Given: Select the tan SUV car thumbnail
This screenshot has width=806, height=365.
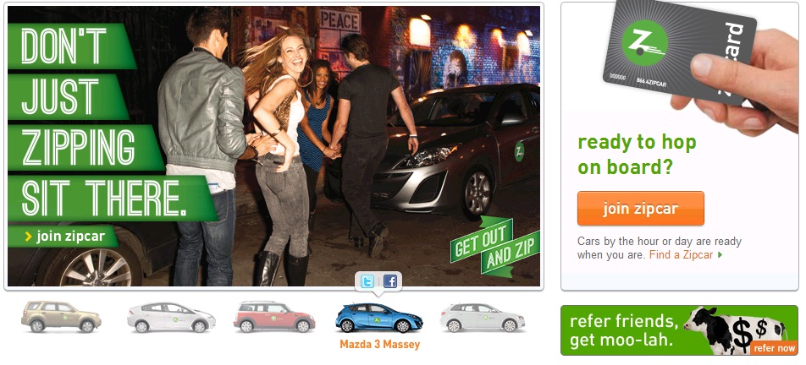Looking at the screenshot, I should tap(61, 317).
